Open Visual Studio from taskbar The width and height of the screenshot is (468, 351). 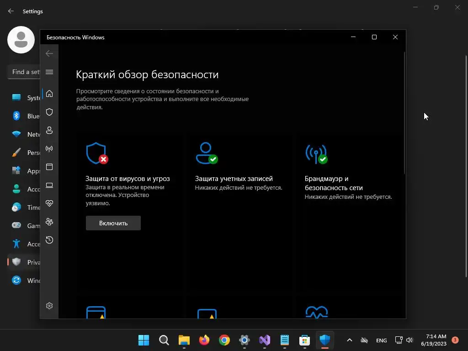coord(265,340)
